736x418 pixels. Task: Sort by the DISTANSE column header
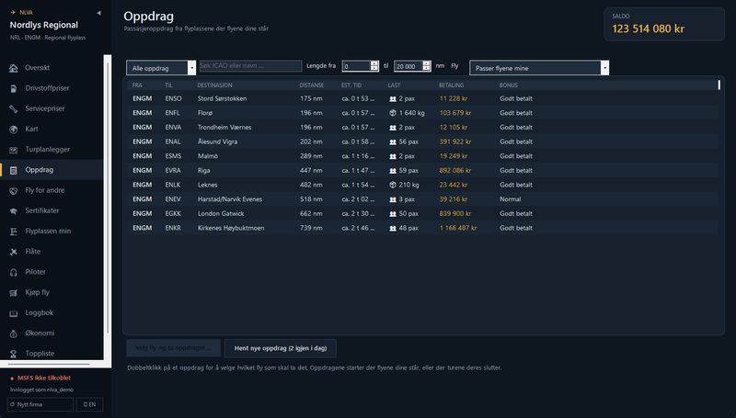click(x=312, y=85)
